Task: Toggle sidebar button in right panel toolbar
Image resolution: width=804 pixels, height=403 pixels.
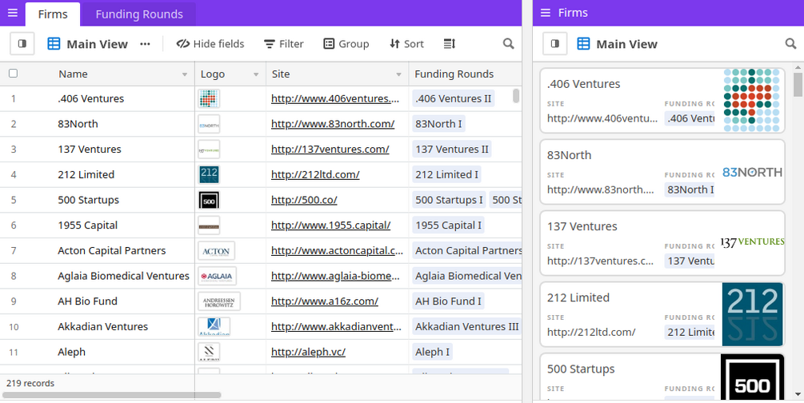Action: pos(555,44)
